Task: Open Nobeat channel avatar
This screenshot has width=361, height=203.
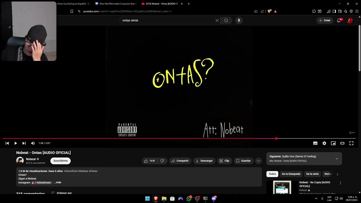Action: pos(20,161)
